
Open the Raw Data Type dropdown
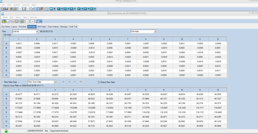click(55, 82)
